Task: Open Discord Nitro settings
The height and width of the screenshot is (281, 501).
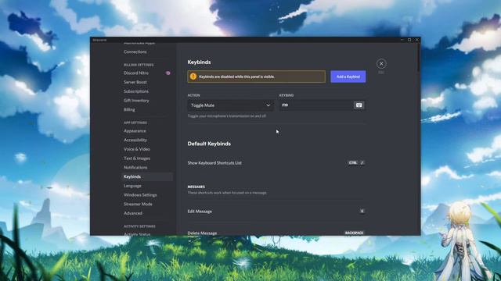Action: [x=136, y=73]
